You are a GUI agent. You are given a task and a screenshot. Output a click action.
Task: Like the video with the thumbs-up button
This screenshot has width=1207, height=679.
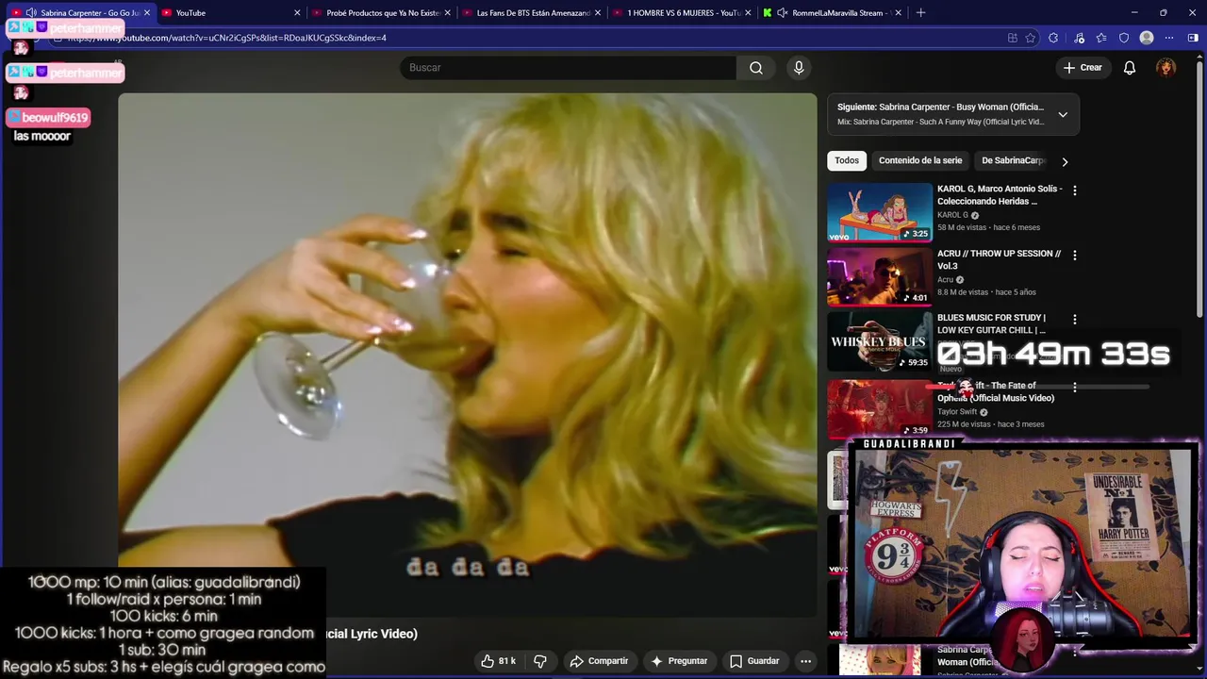click(x=499, y=661)
